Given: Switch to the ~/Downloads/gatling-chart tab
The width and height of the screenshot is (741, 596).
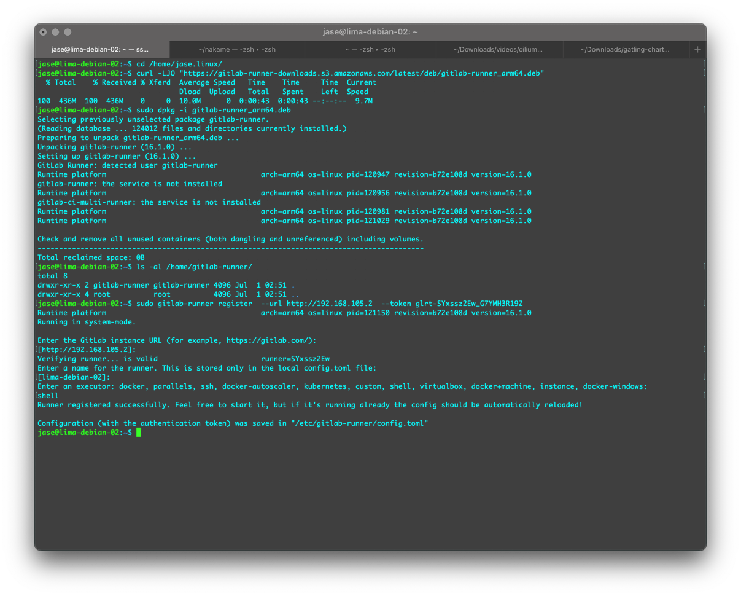Looking at the screenshot, I should click(625, 49).
